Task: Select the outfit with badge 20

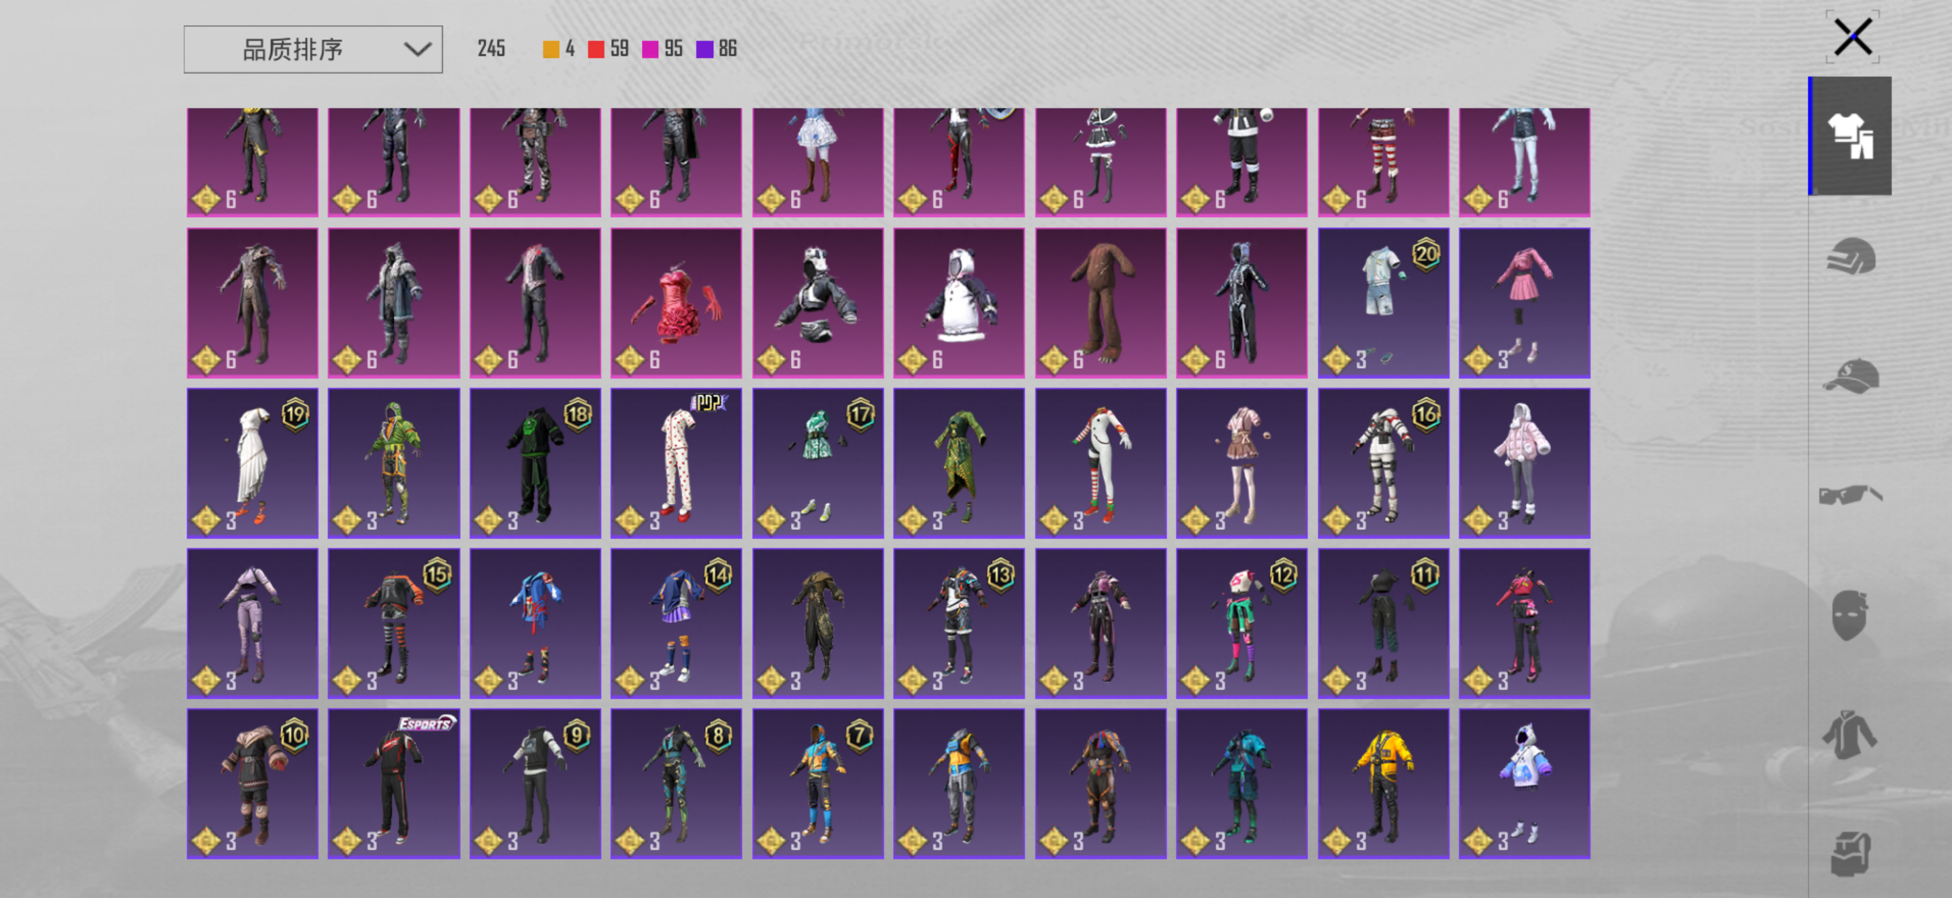Action: pyautogui.click(x=1383, y=303)
